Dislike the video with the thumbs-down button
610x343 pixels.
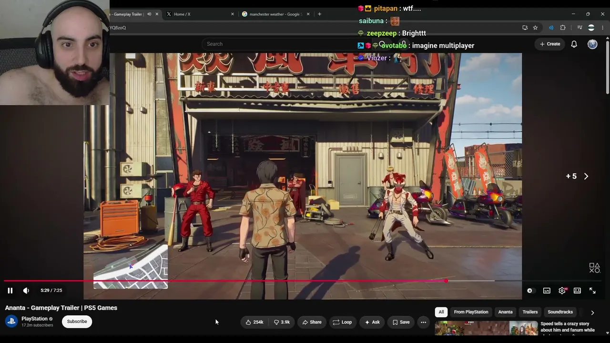[282, 322]
